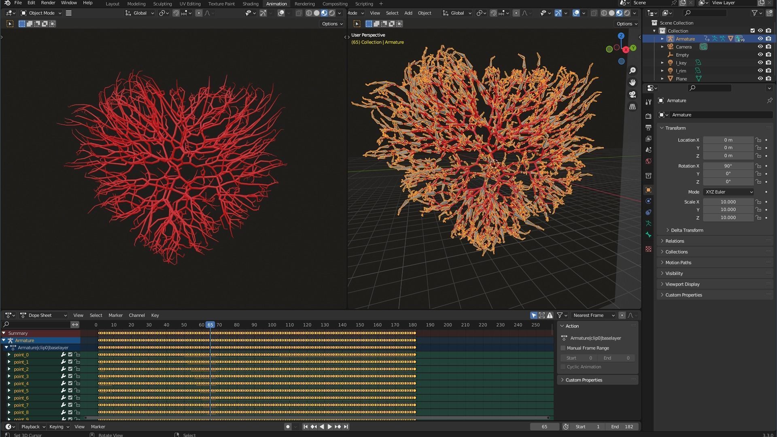
Task: Open the rotation Mode XYZ Euler dropdown
Action: (728, 192)
